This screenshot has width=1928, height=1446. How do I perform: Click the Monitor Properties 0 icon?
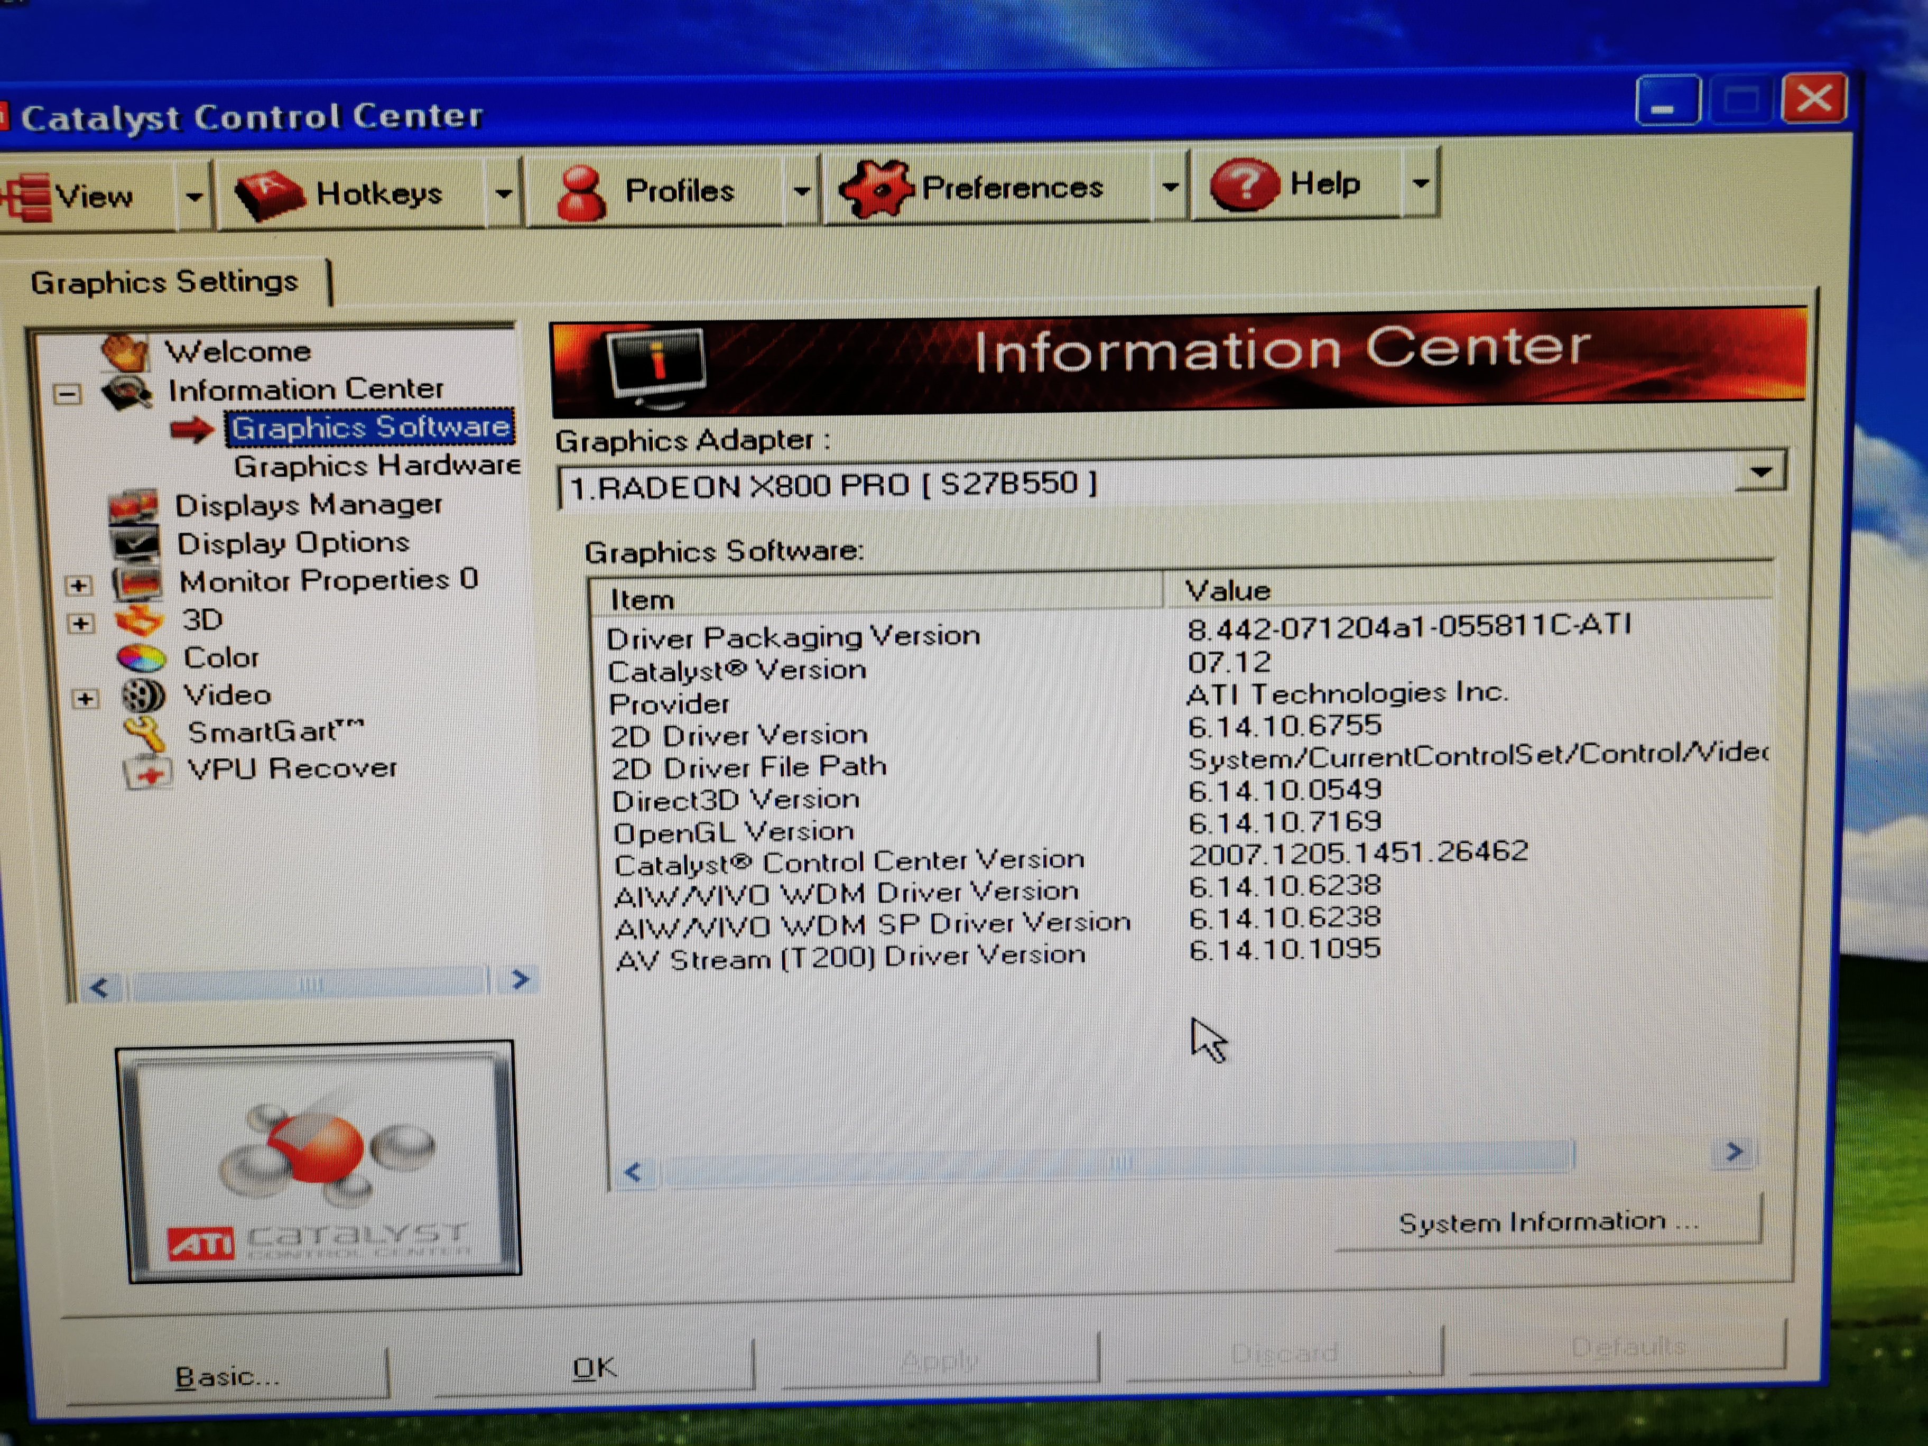tap(138, 583)
